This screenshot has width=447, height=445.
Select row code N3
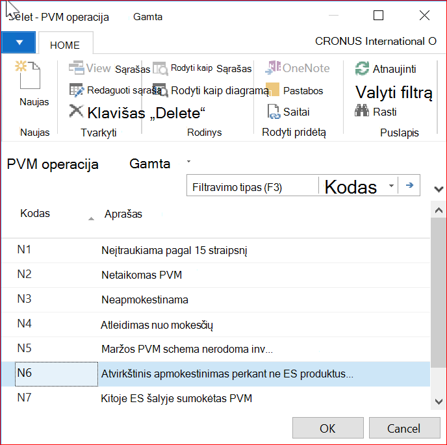pyautogui.click(x=24, y=299)
